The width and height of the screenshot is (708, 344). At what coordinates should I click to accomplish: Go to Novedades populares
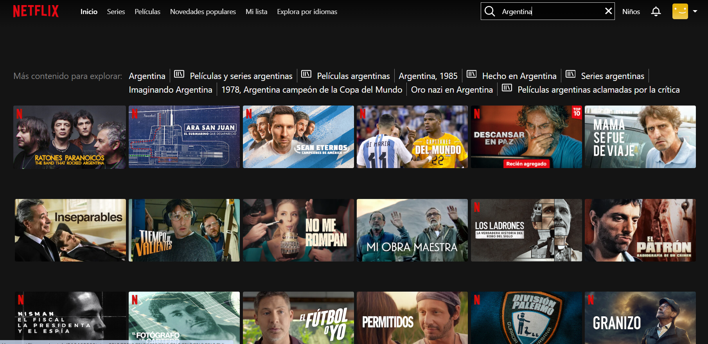click(203, 12)
